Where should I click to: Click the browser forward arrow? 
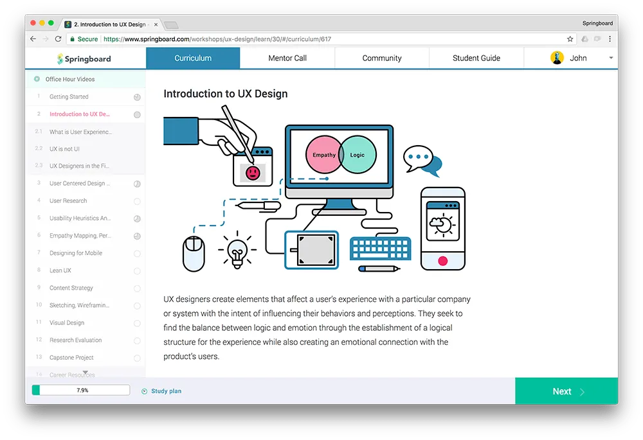(x=46, y=39)
